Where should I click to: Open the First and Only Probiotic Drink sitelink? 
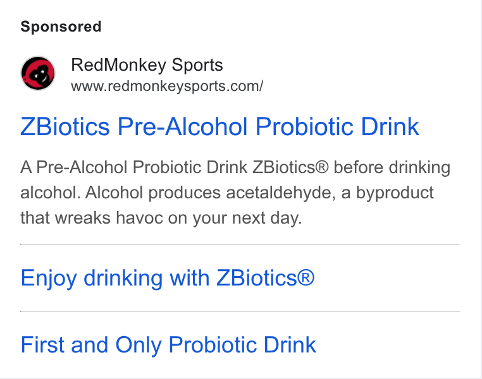168,345
